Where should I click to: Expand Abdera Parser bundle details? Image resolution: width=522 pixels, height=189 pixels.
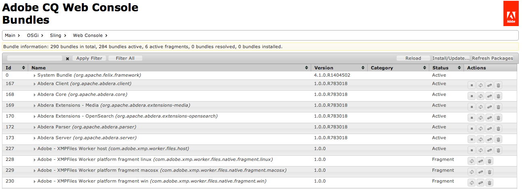point(35,127)
